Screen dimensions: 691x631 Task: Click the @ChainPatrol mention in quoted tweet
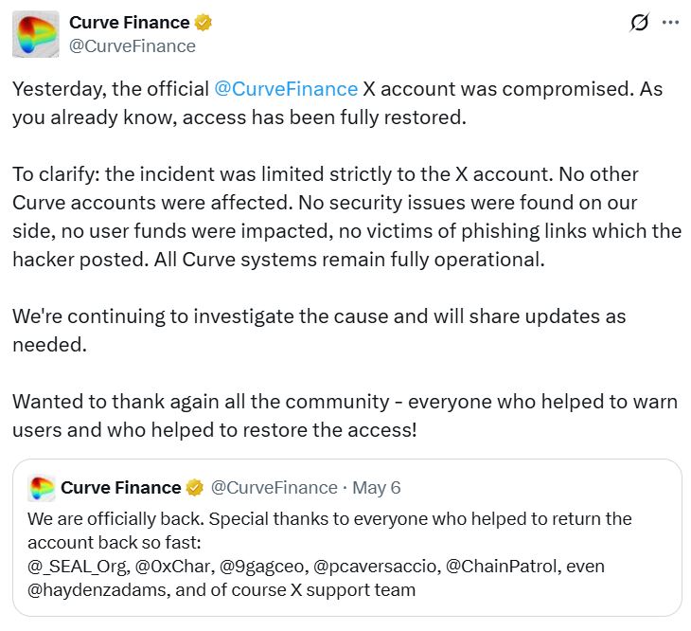pyautogui.click(x=496, y=566)
